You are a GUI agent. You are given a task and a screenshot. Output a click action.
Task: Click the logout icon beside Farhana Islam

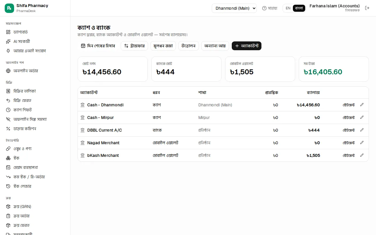pos(367,8)
